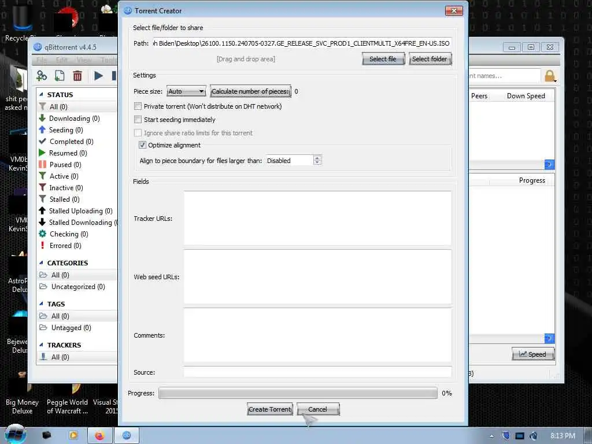Click Firefox icon on the taskbar
The width and height of the screenshot is (592, 444).
99,436
